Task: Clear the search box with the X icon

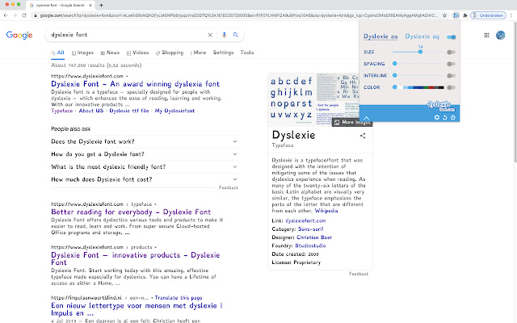Action: tap(211, 35)
